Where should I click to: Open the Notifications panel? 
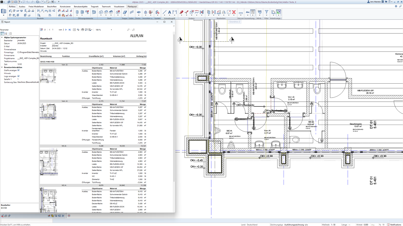pos(394,225)
